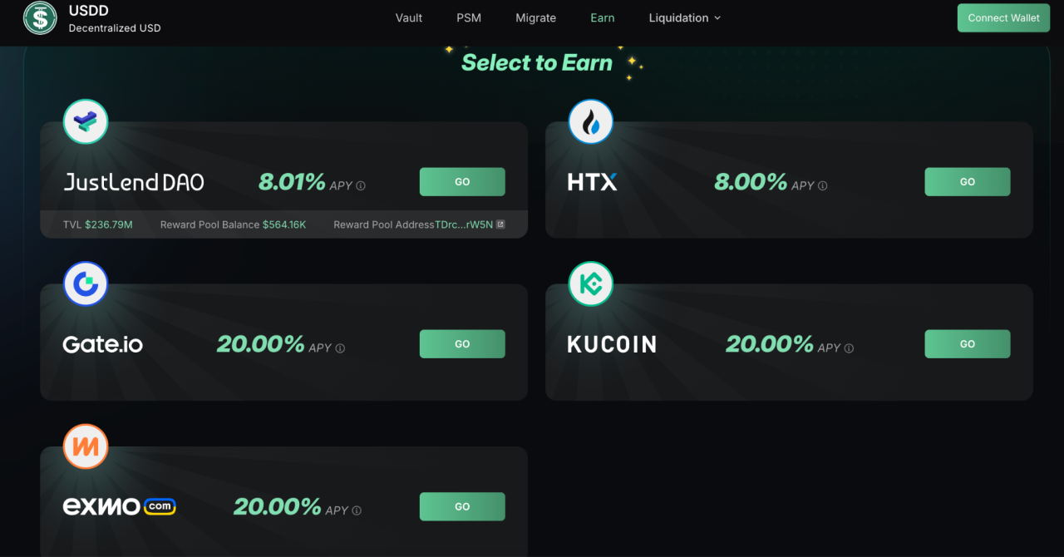
Task: Click the HTX APY info icon
Action: (823, 186)
